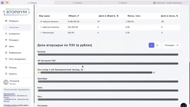Click the yellow segment in Осн.склад bar
Viewport: 190px width, 107px height.
click(39, 73)
